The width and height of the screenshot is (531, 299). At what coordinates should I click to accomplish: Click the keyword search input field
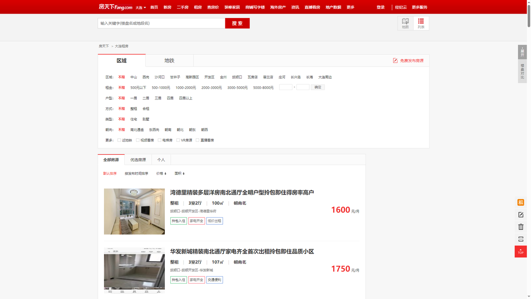pos(162,23)
